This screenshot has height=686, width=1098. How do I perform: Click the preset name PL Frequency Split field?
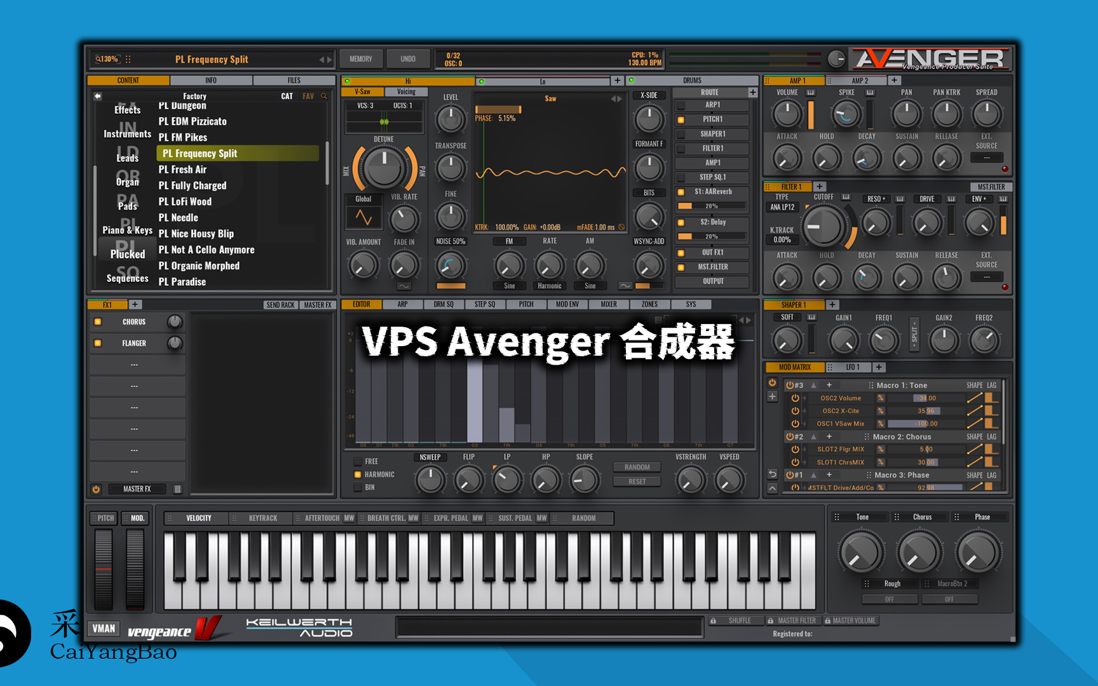pos(212,60)
